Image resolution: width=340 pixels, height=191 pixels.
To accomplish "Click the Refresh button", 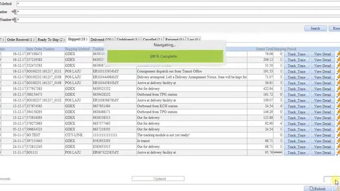I will pos(318,189).
